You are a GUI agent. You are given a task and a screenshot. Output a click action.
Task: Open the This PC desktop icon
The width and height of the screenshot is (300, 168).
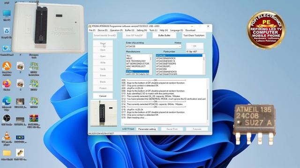(7, 14)
